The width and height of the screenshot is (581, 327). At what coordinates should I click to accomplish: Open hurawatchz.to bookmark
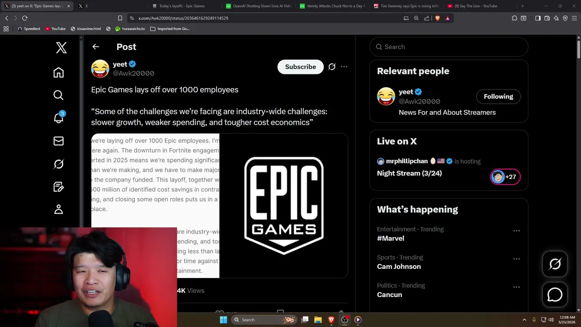point(130,29)
